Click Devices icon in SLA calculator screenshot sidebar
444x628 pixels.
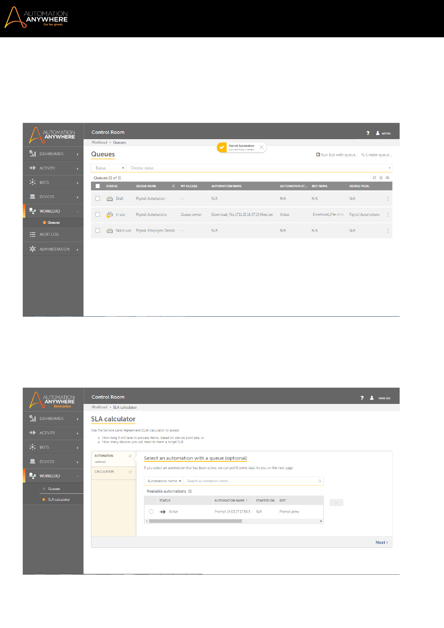[x=32, y=461]
